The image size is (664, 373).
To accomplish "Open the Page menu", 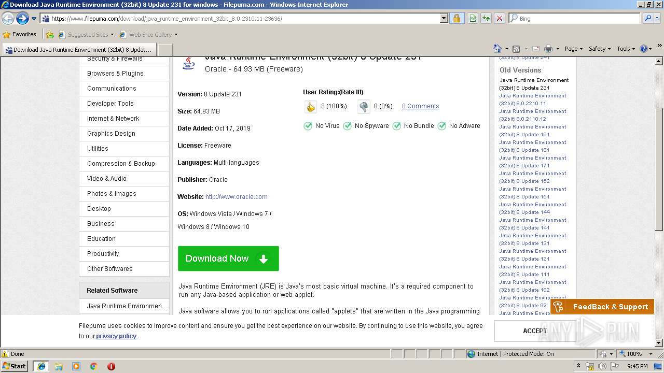I will (x=573, y=49).
